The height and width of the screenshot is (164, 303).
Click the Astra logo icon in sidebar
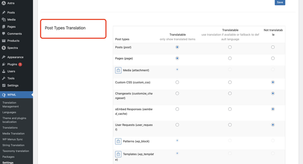(x=4, y=3)
